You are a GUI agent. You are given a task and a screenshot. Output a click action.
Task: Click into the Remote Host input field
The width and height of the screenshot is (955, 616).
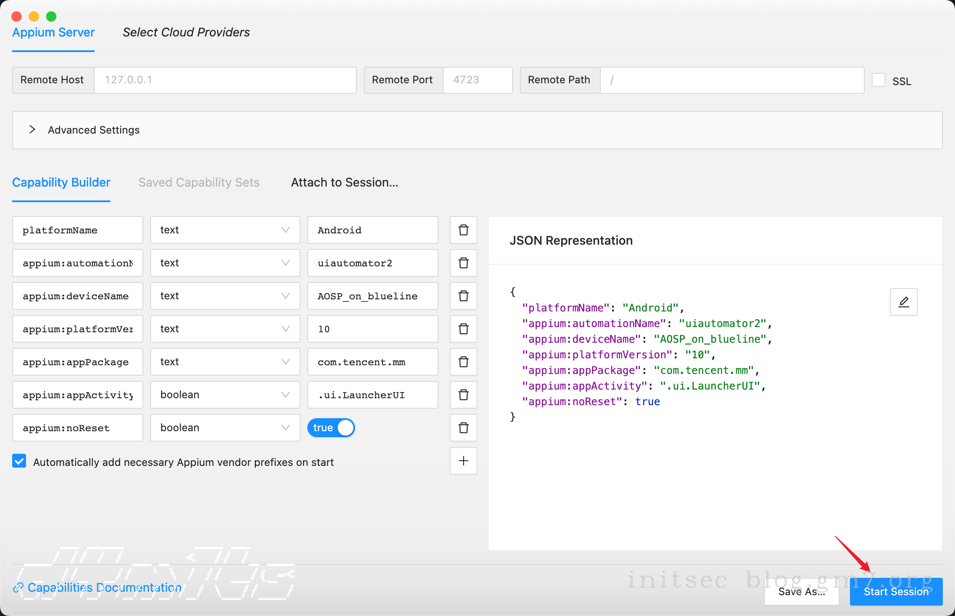[x=225, y=80]
